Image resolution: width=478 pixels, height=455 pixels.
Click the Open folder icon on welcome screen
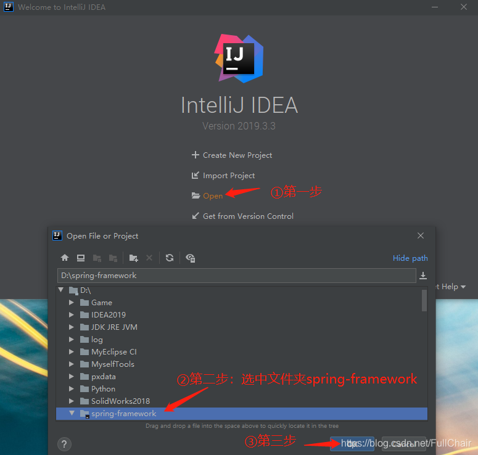(196, 195)
